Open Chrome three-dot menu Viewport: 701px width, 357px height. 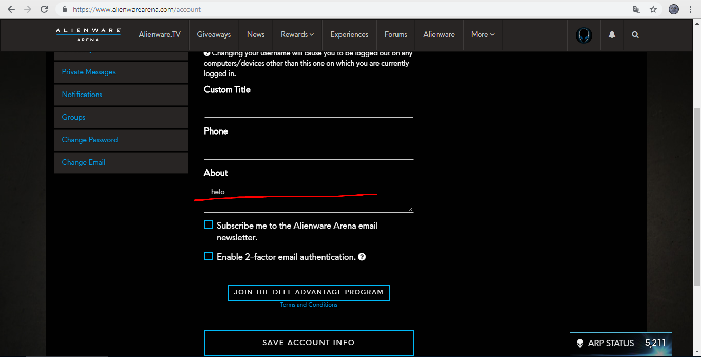691,9
